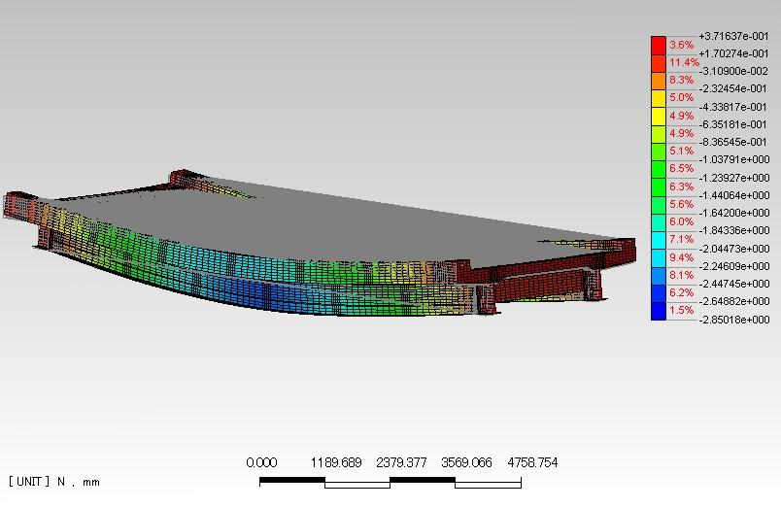Select the legend value -2.64882e+000
The height and width of the screenshot is (508, 781).
pyautogui.click(x=734, y=301)
